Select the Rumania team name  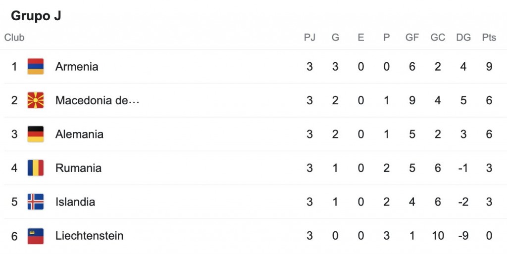point(78,168)
